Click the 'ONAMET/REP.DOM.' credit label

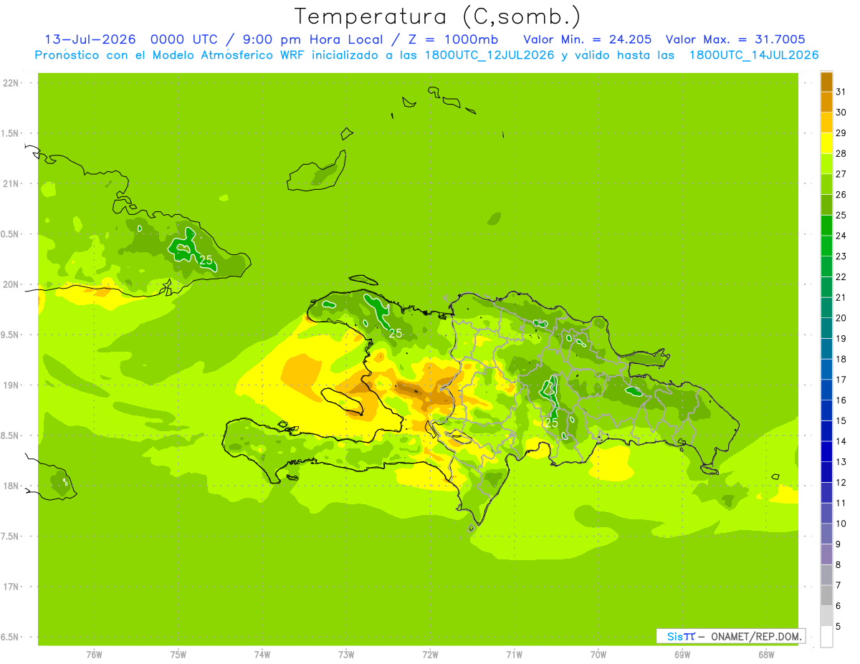(x=756, y=636)
